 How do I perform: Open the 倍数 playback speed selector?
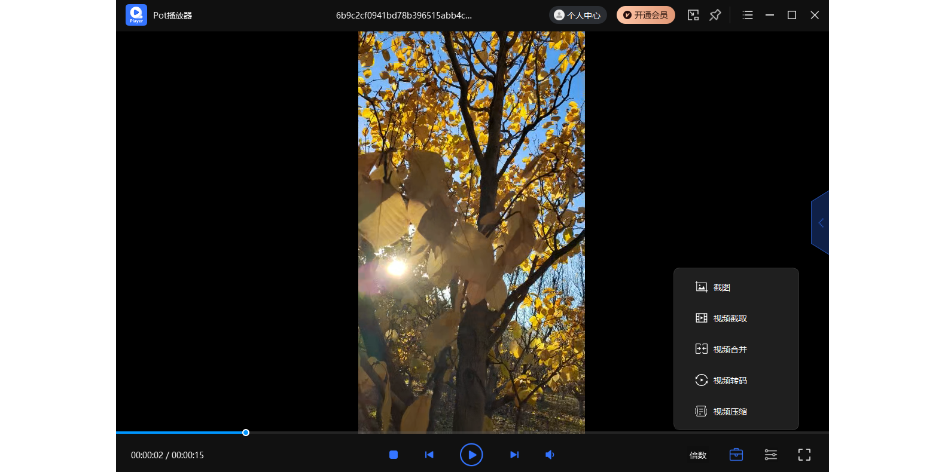click(698, 455)
